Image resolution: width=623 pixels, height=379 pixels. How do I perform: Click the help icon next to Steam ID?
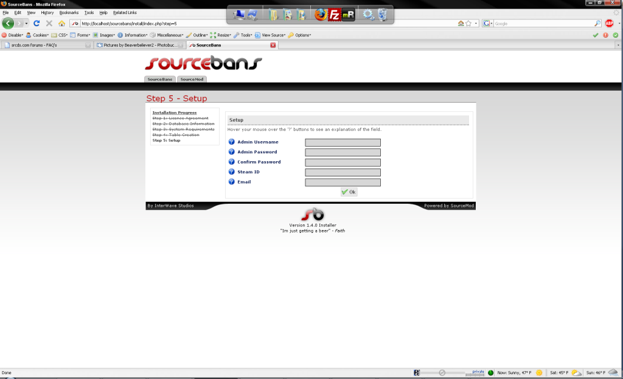[x=231, y=172]
